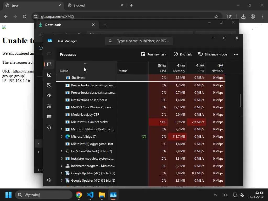Open the Users page in Task Manager
This screenshot has height=201, width=268.
(49, 106)
